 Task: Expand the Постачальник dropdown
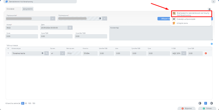tap(105, 19)
